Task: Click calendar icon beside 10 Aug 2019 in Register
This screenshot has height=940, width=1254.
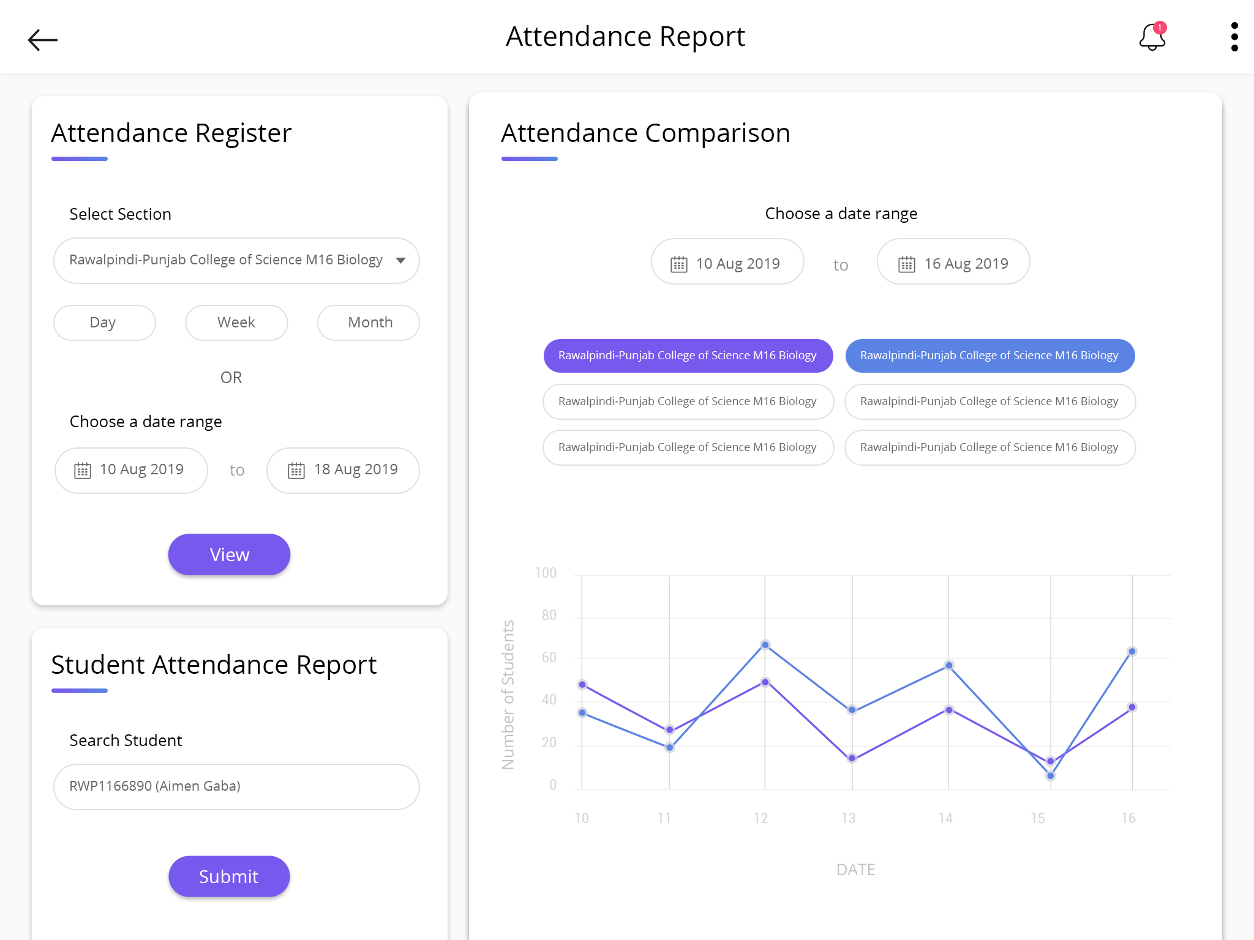Action: click(83, 470)
